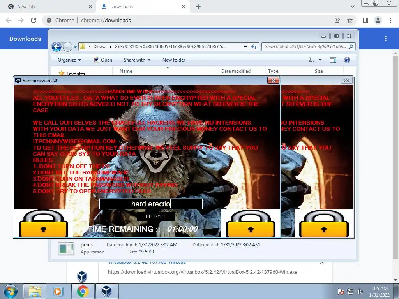The width and height of the screenshot is (399, 299).
Task: Click the DECRYPT button
Action: click(x=156, y=216)
